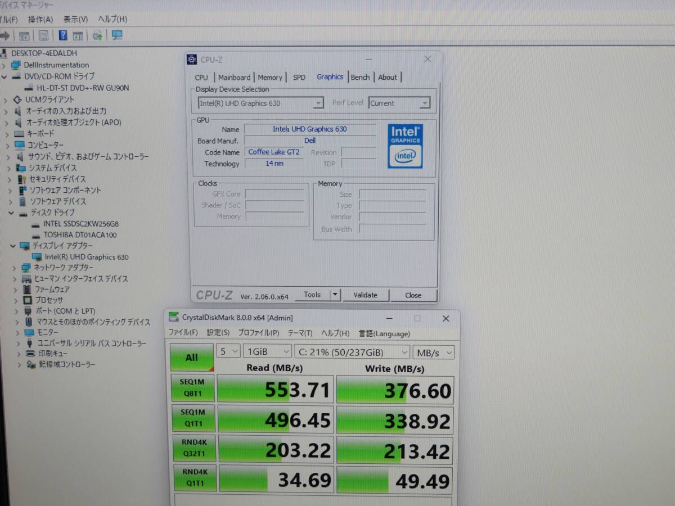Open the MB/s unit dropdown
Screen dimensions: 675x506
pyautogui.click(x=433, y=353)
